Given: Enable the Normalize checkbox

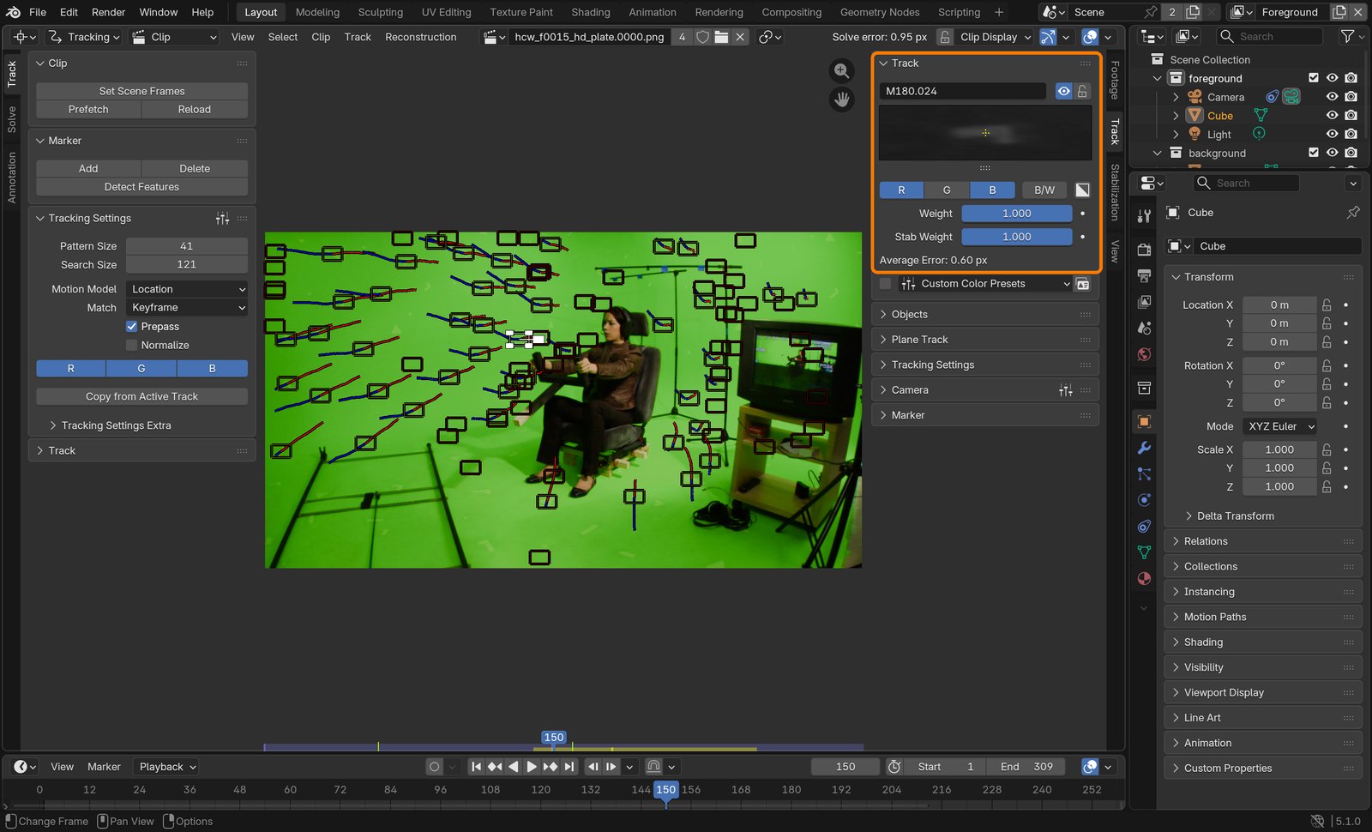Looking at the screenshot, I should (x=131, y=345).
